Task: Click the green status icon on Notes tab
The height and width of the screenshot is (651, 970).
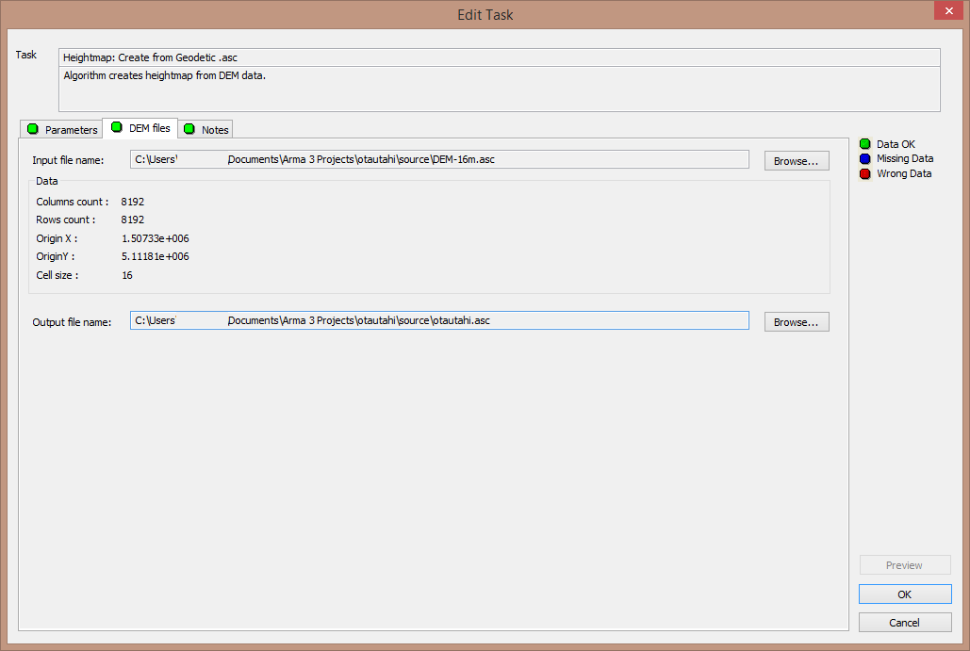Action: click(189, 129)
